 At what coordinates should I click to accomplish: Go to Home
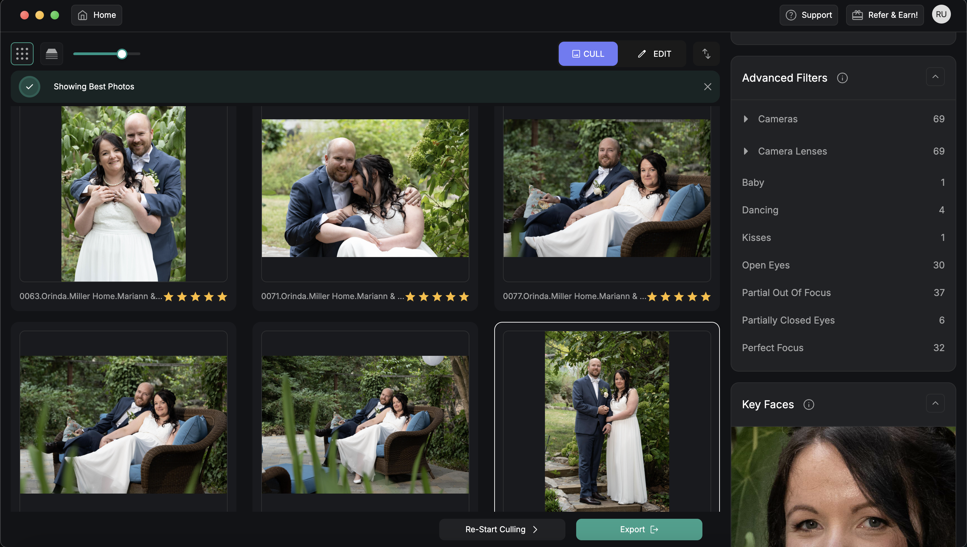(x=96, y=15)
